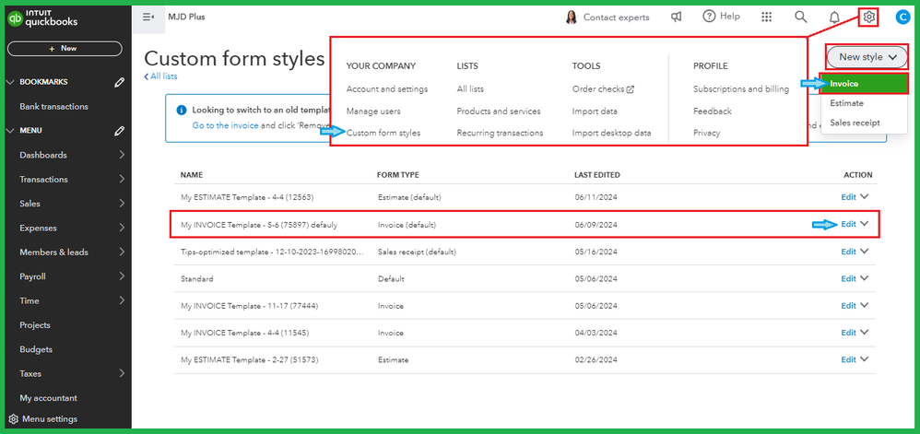The width and height of the screenshot is (920, 434).
Task: Open the apps grid icon
Action: pyautogui.click(x=766, y=17)
